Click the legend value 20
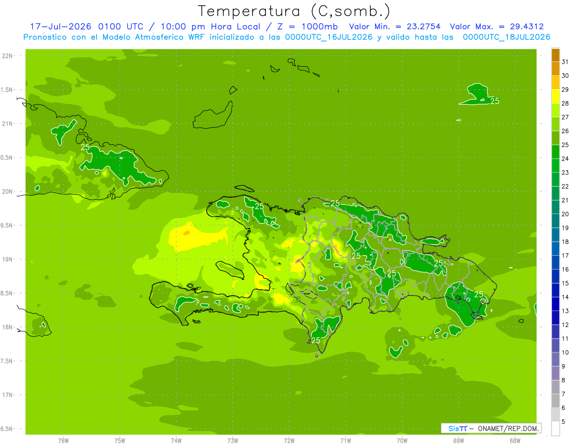Screen dimensions: 578x447 point(565,214)
